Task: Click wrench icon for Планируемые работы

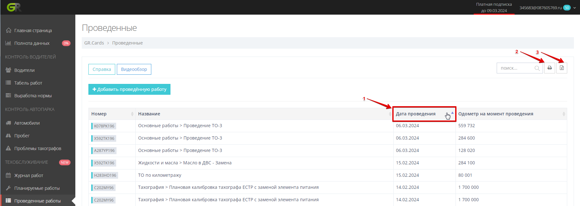Action: pyautogui.click(x=9, y=188)
